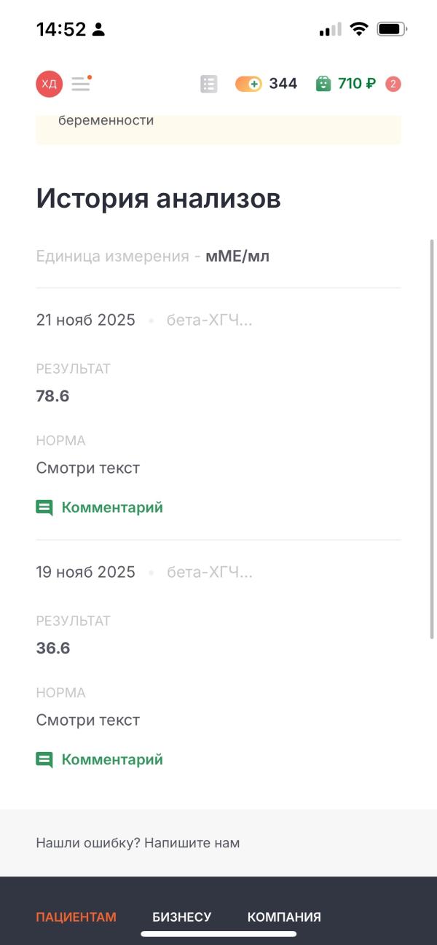The height and width of the screenshot is (945, 437).
Task: Switch to the БИЗНЕСУ tab
Action: click(x=181, y=917)
